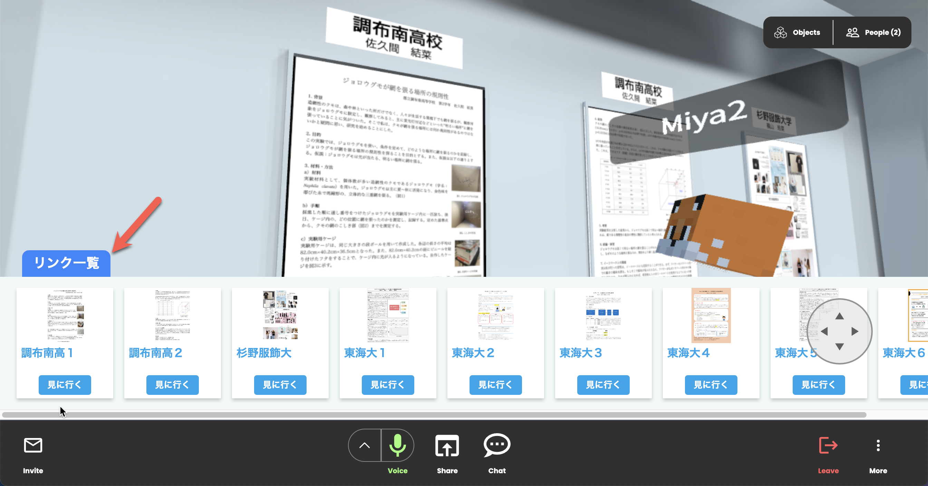The width and height of the screenshot is (928, 486).
Task: Open the 東海大１ poster thumbnail
Action: [x=388, y=315]
